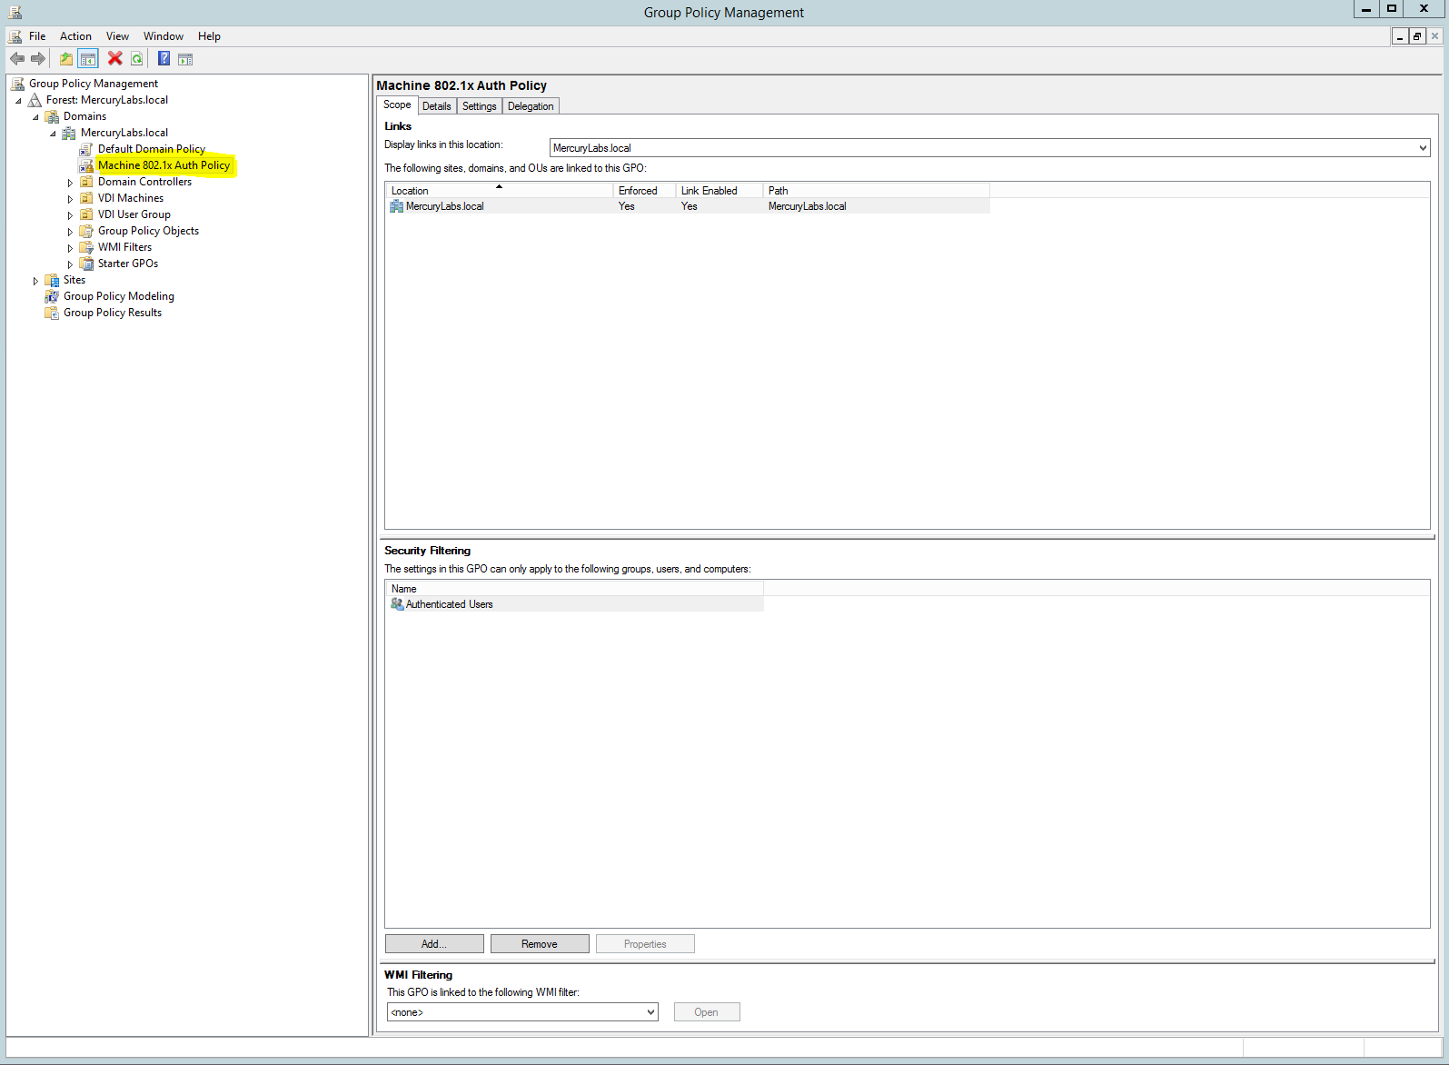Click the Group Policy Results icon
The width and height of the screenshot is (1449, 1065).
(53, 313)
